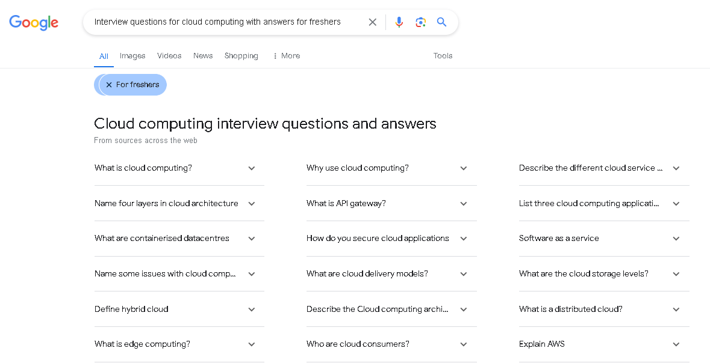Click 'From sources across the web' caption
Viewport: 710px width, 363px height.
click(x=145, y=141)
